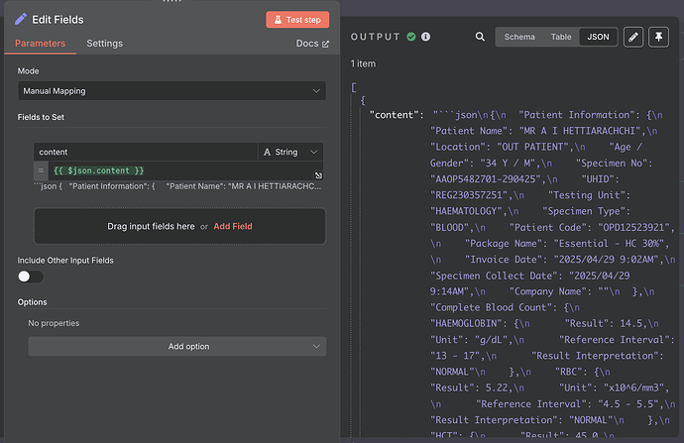
Task: Open the Add option dropdown
Action: (177, 346)
